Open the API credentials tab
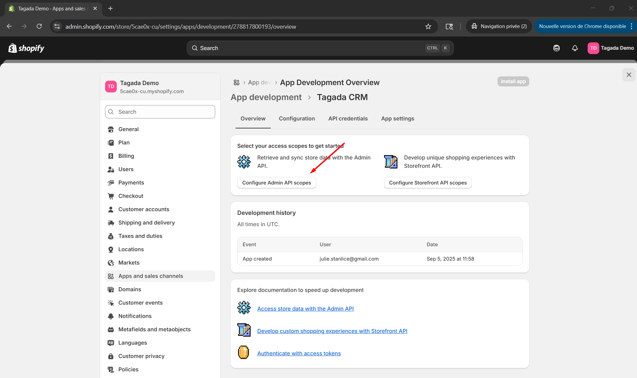Image resolution: width=637 pixels, height=378 pixels. tap(348, 118)
